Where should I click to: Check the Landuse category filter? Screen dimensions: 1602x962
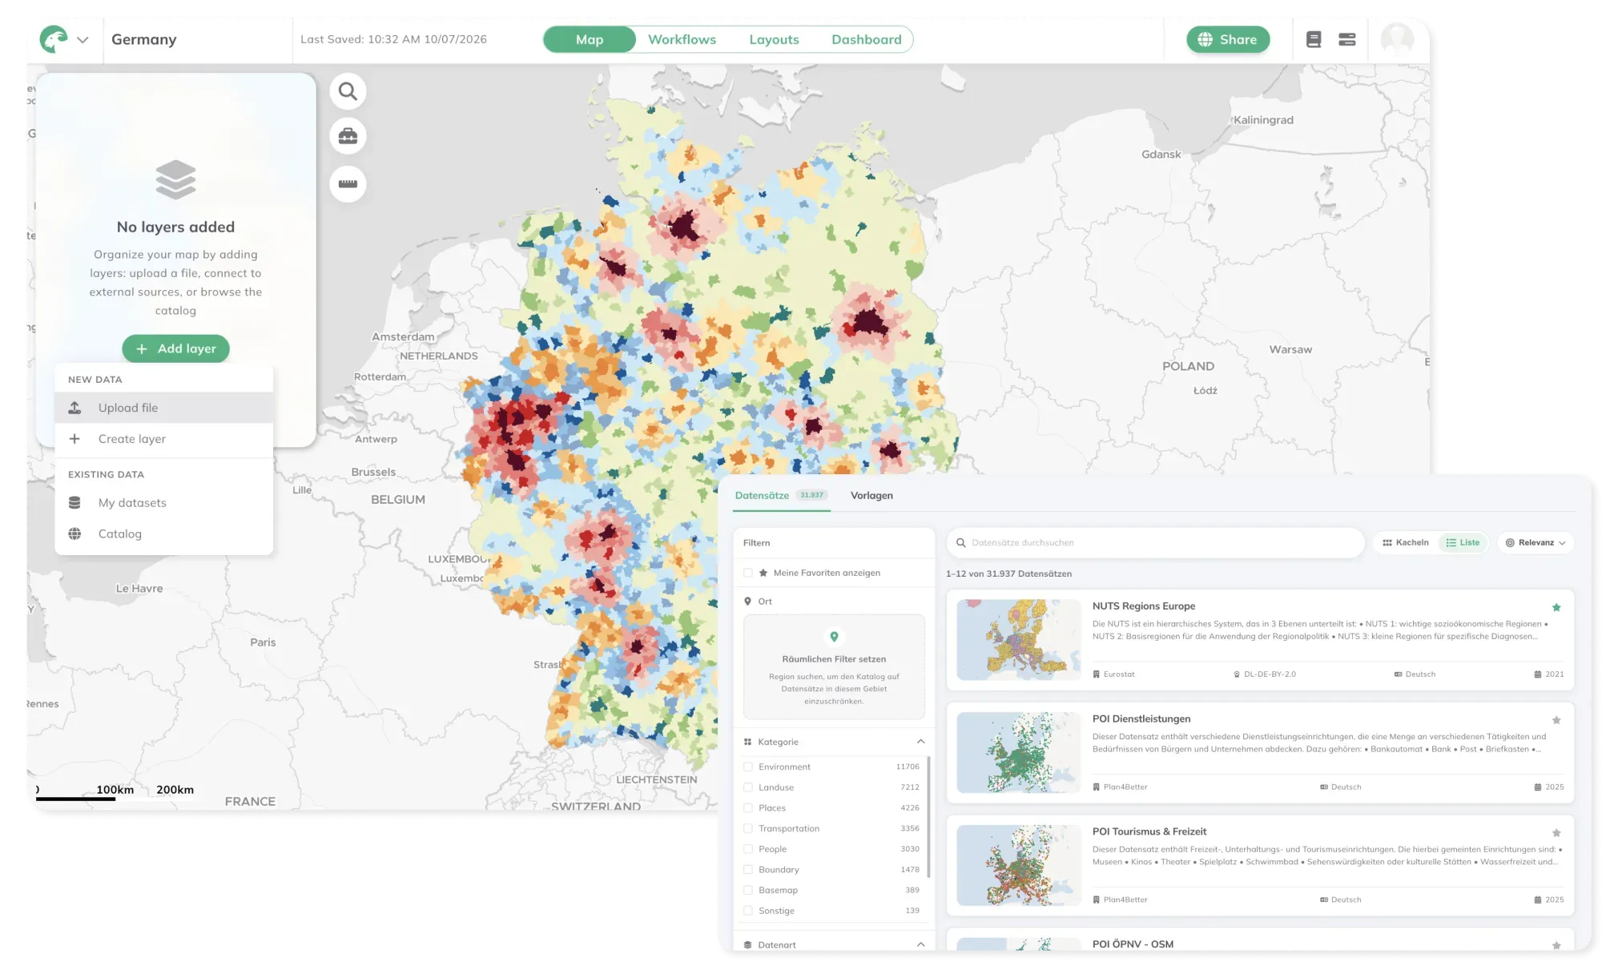[748, 787]
